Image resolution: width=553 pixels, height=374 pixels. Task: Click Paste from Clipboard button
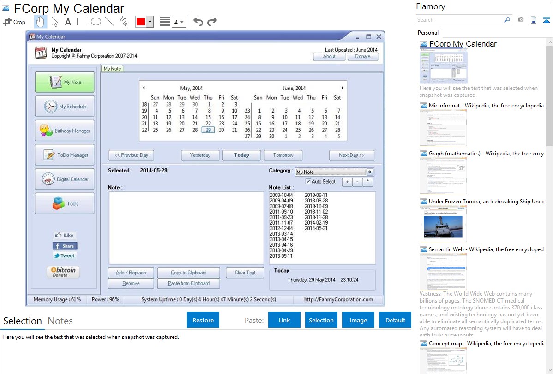pyautogui.click(x=189, y=284)
